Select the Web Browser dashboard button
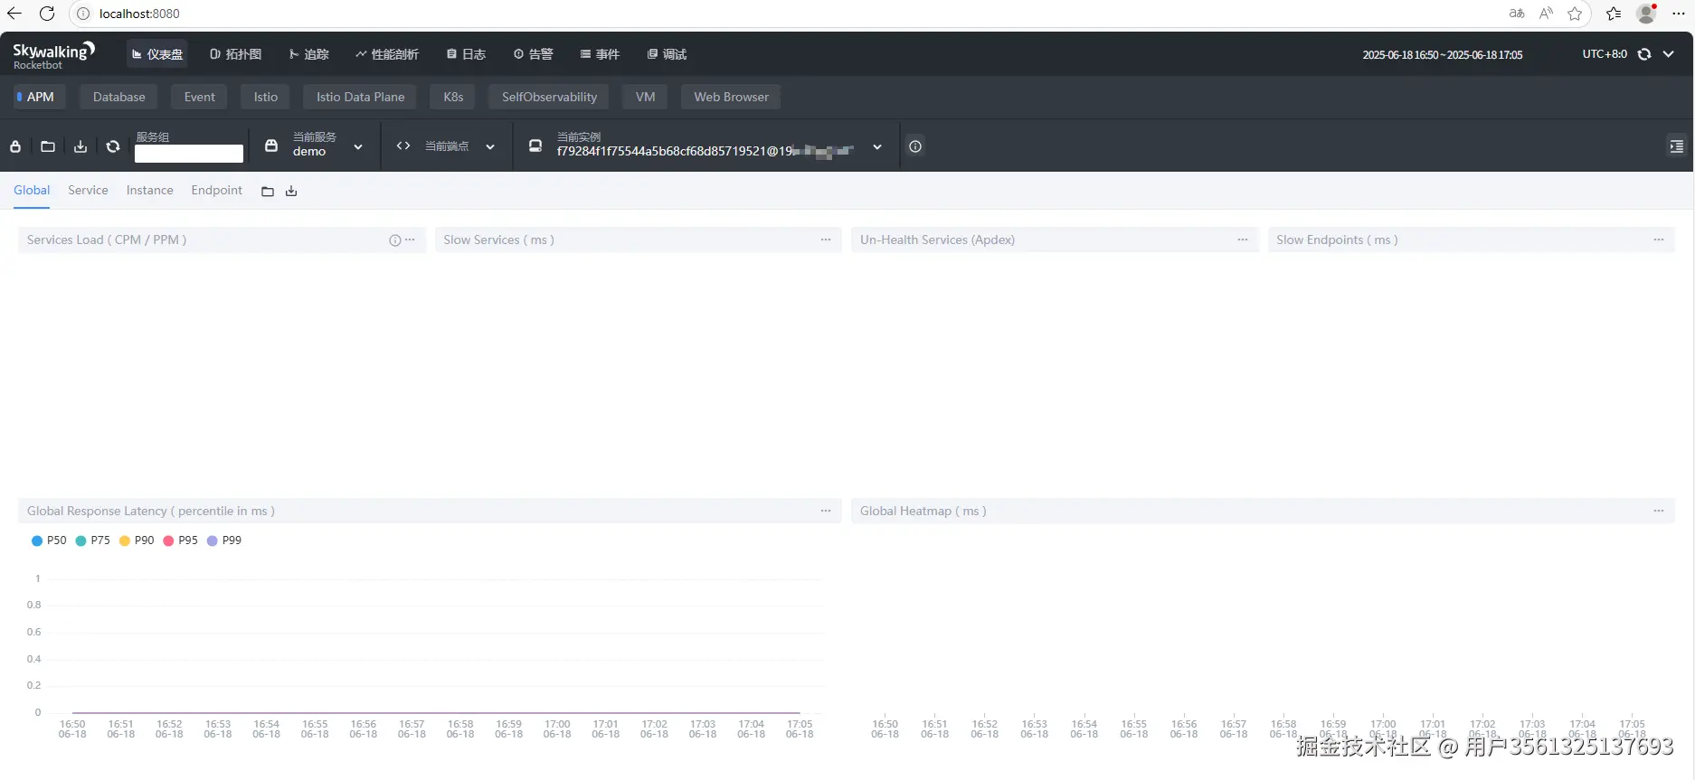The image size is (1695, 780). (731, 97)
